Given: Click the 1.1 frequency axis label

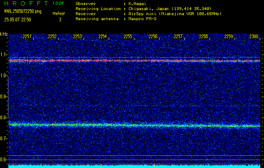Looking at the screenshot, I should coord(3,55).
